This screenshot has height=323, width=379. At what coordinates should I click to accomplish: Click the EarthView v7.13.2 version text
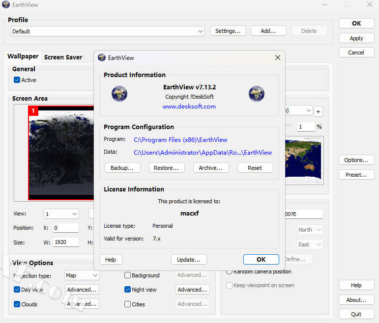click(190, 87)
